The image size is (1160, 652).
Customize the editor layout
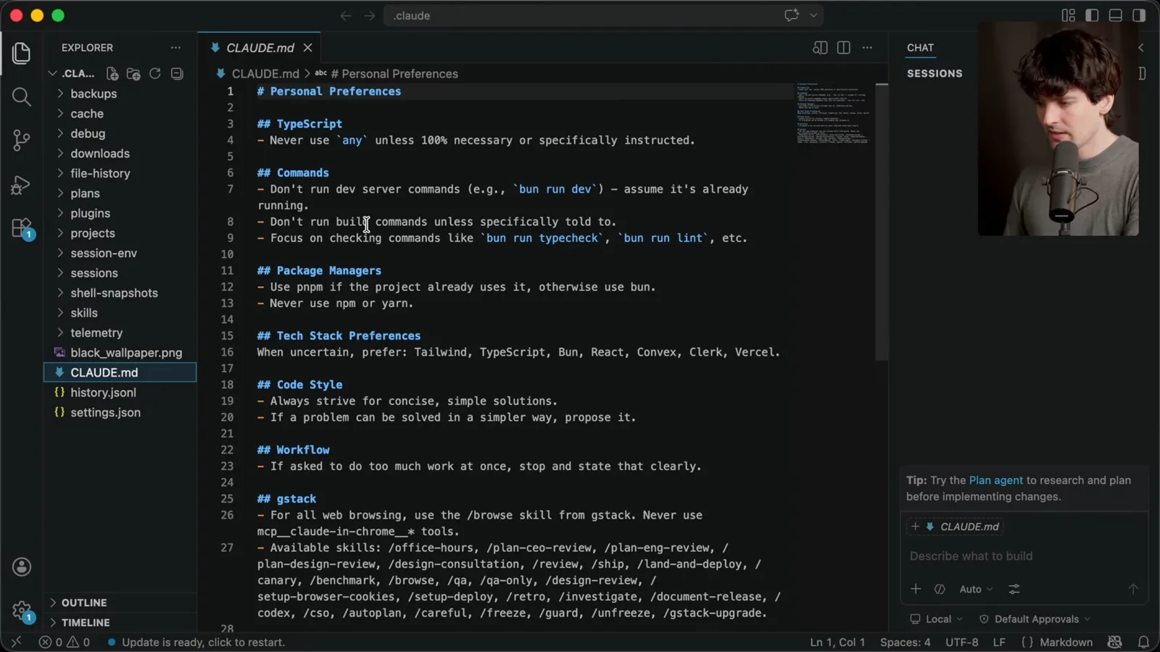tap(1069, 15)
